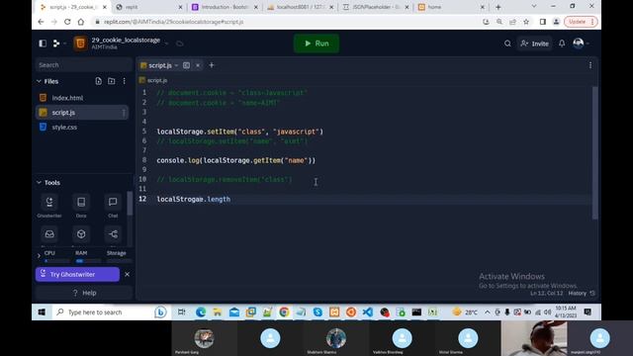Image resolution: width=633 pixels, height=356 pixels.
Task: Toggle the Replit sidebar panel icon
Action: 43,44
